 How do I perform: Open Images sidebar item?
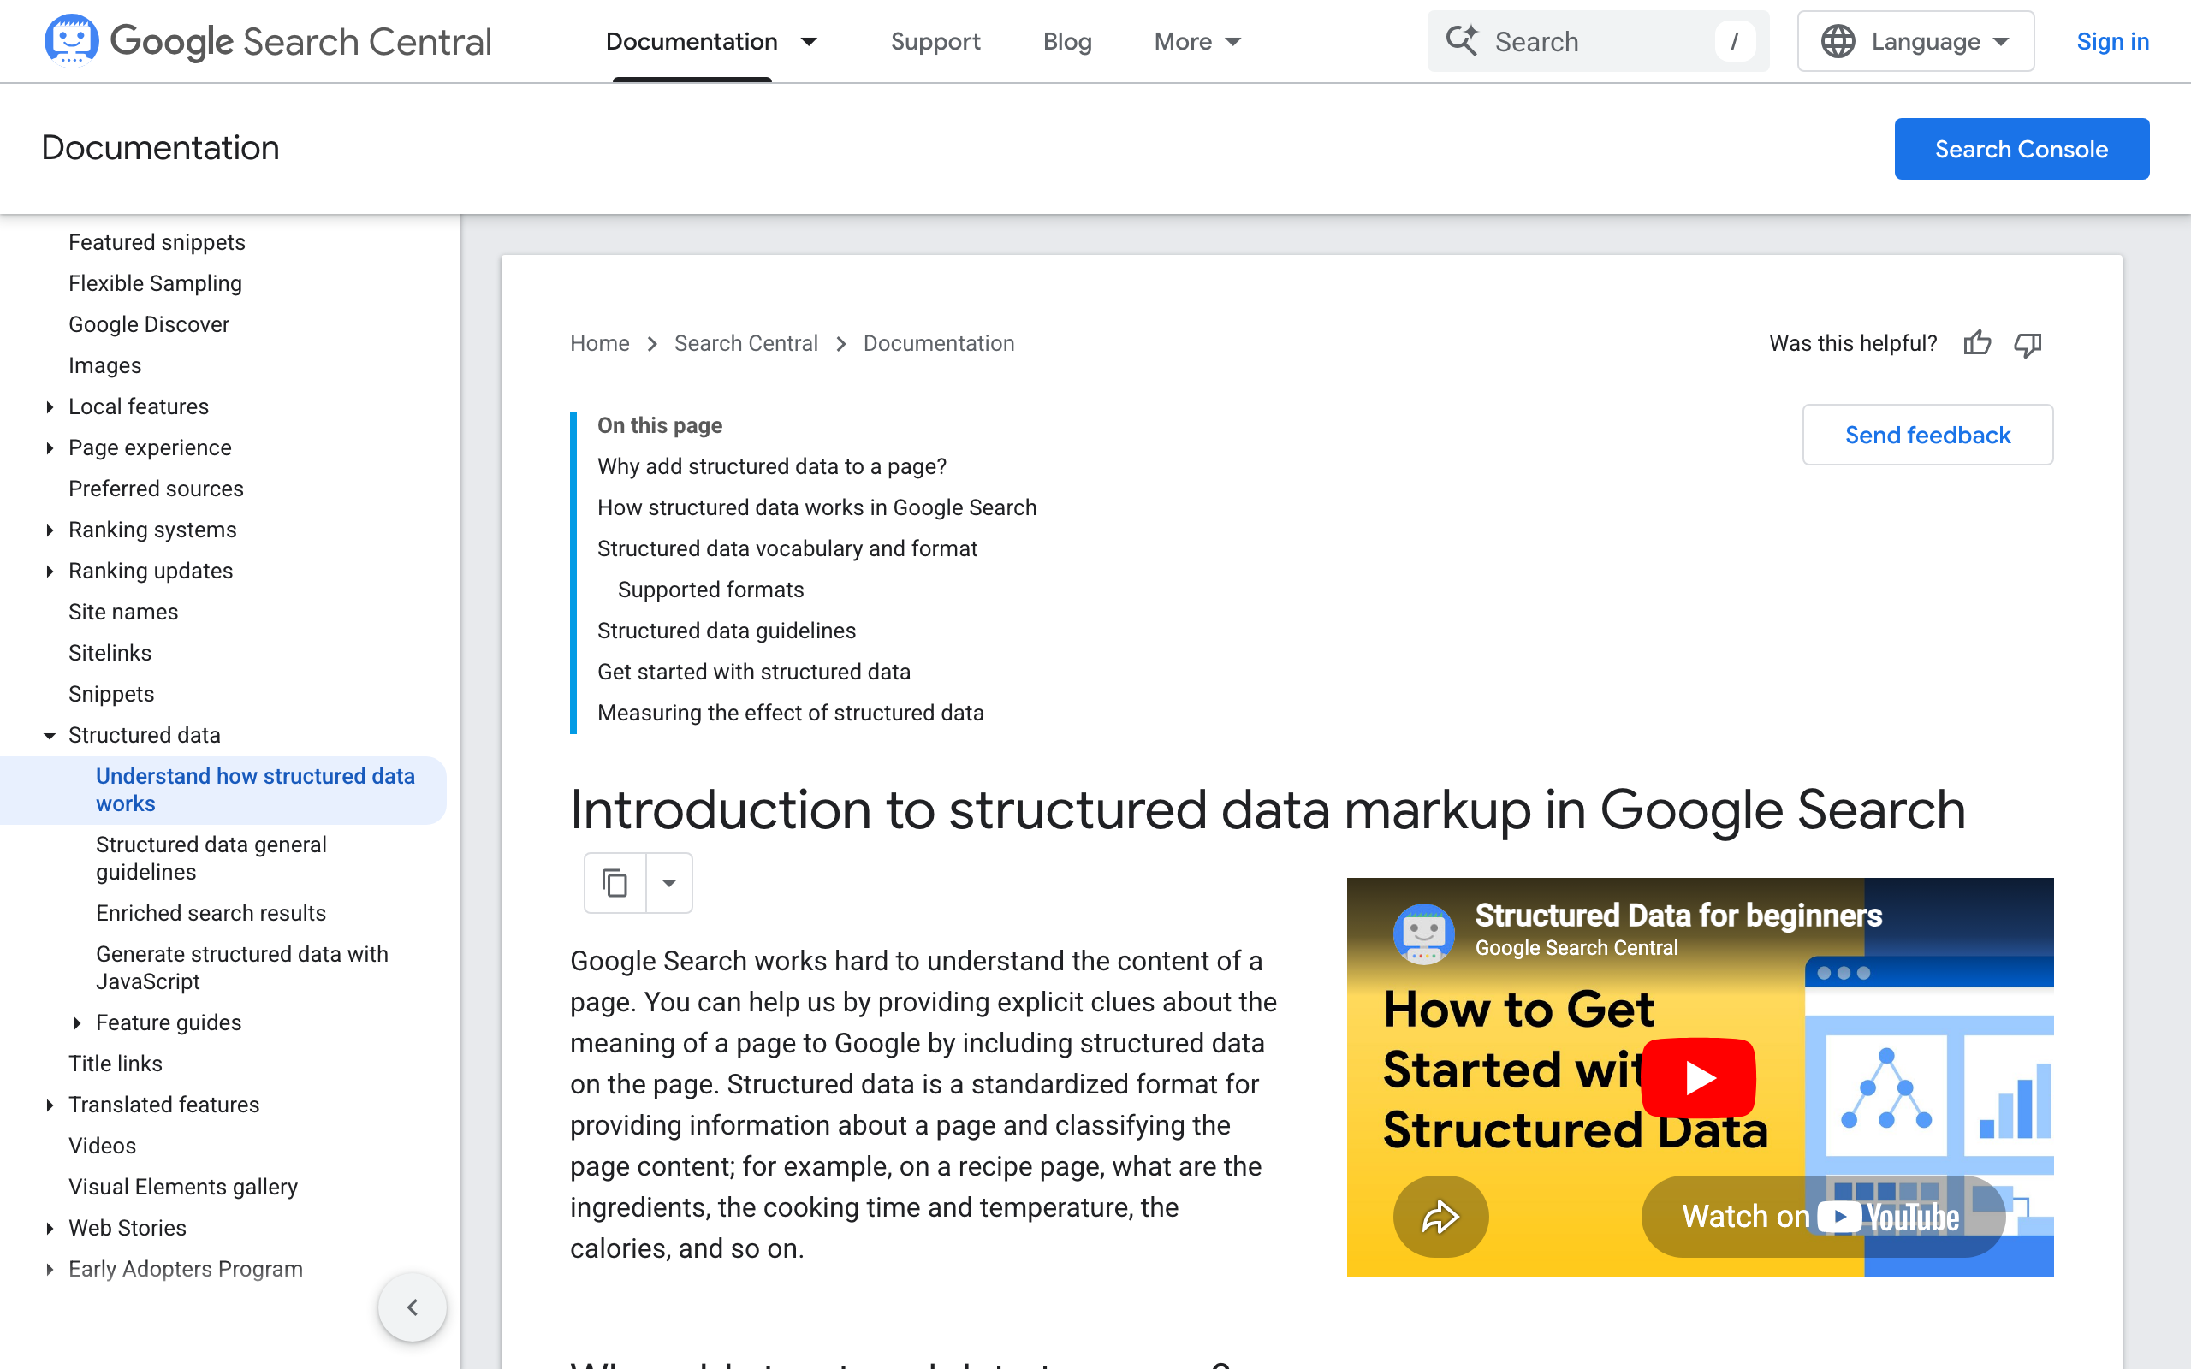[x=105, y=364]
